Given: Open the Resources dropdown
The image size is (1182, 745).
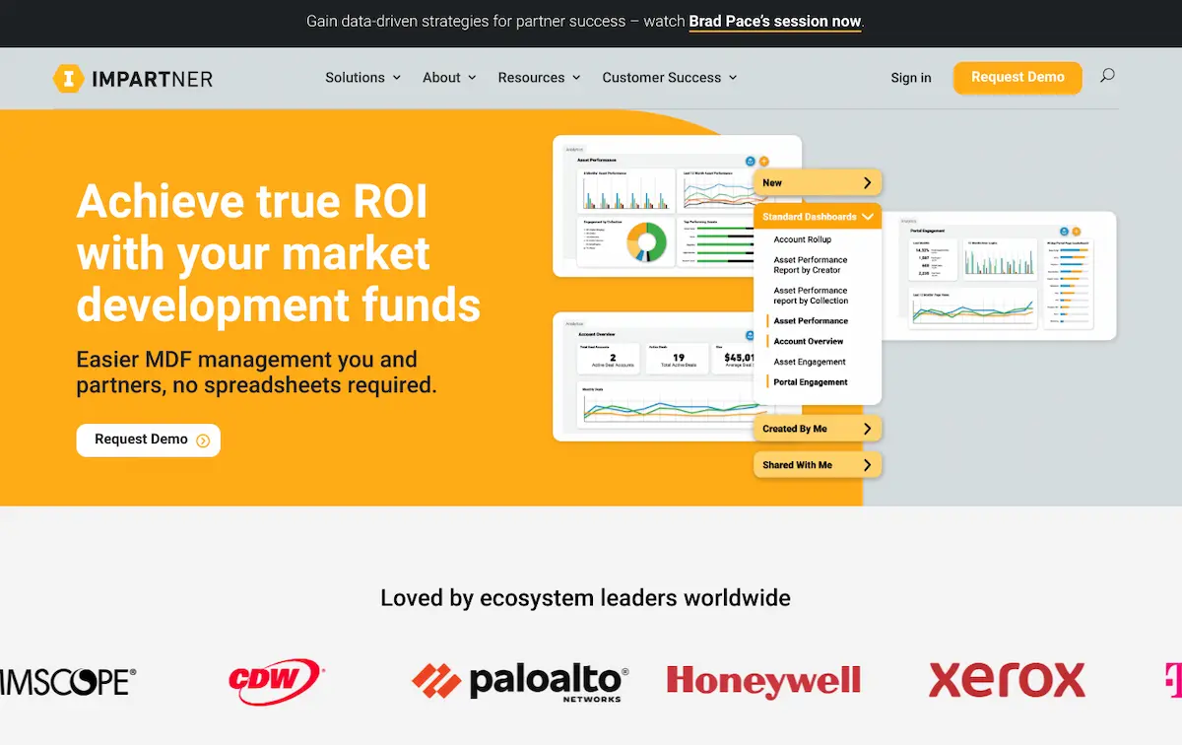Looking at the screenshot, I should [539, 78].
